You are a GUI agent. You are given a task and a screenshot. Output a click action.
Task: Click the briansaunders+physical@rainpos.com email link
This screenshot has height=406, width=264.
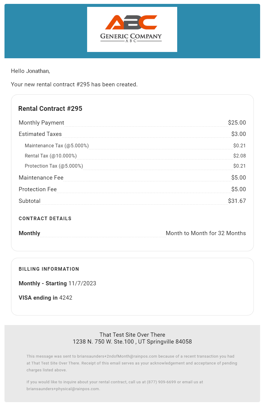click(x=63, y=389)
